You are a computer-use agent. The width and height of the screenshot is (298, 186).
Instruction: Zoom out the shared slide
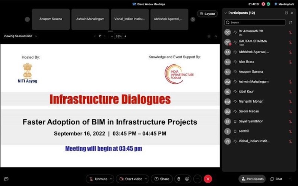click(x=112, y=36)
